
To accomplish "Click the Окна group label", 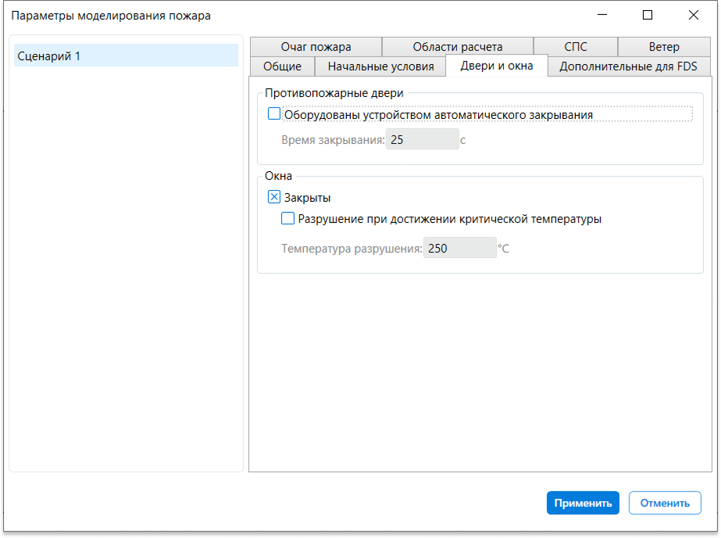I will point(278,176).
